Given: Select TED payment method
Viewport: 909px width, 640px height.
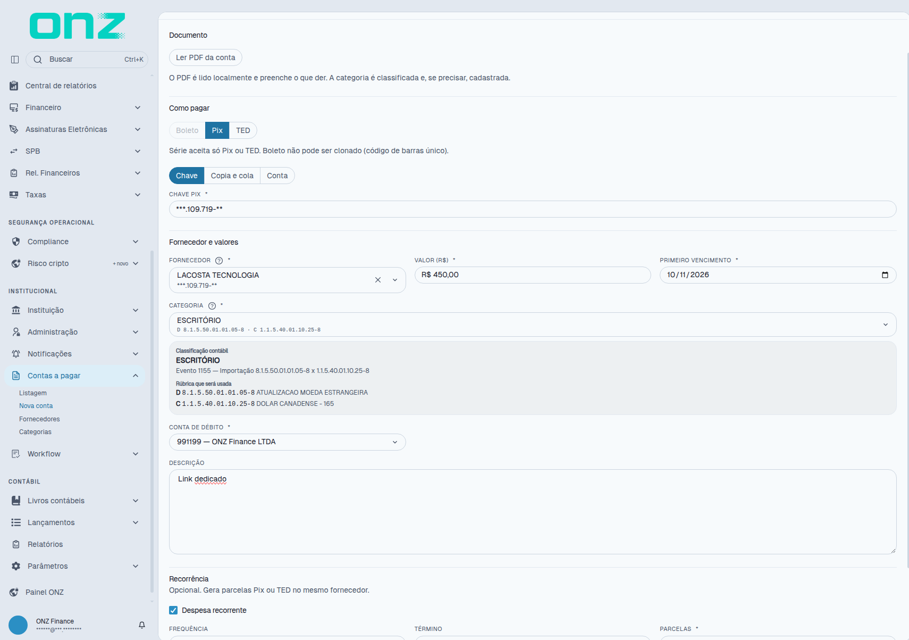Looking at the screenshot, I should tap(243, 130).
